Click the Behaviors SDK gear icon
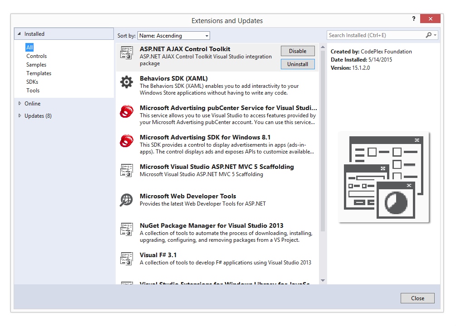Screen dimensions: 456x326 click(x=126, y=82)
